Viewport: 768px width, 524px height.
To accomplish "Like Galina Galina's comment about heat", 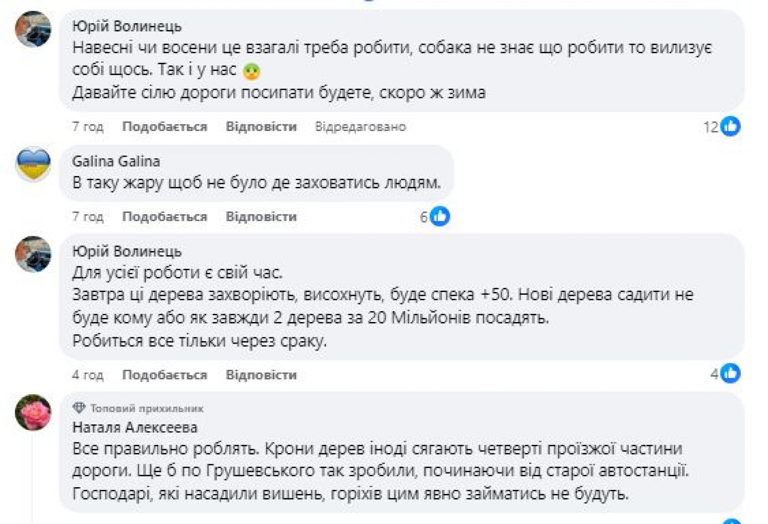I will click(164, 216).
